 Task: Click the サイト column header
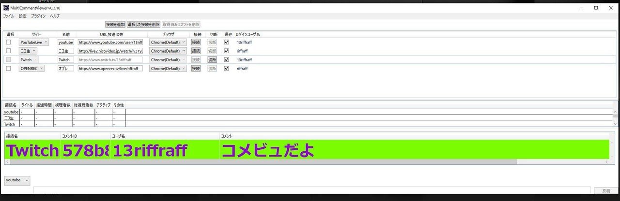36,34
